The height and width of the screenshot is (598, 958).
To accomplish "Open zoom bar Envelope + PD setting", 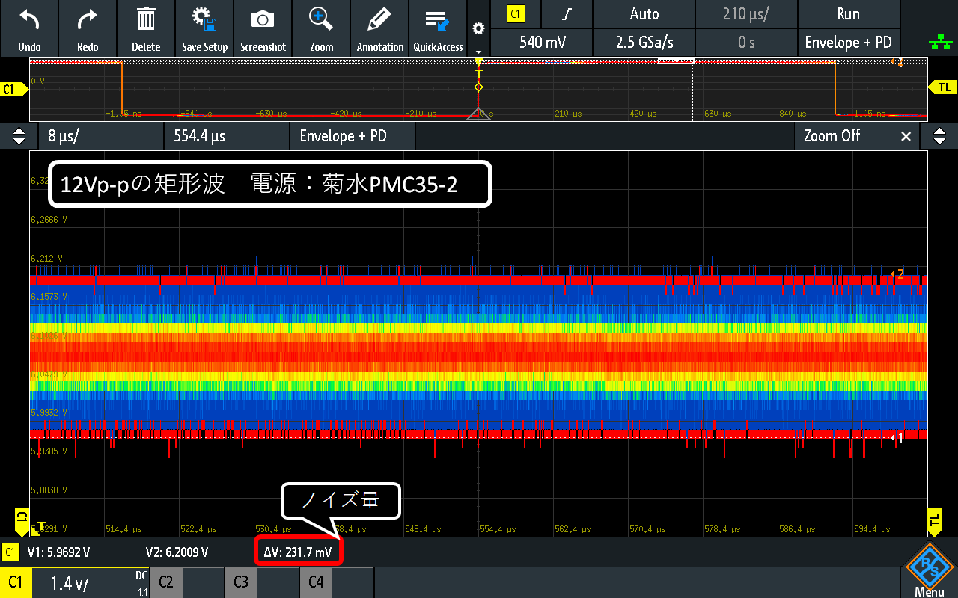I will tap(352, 136).
